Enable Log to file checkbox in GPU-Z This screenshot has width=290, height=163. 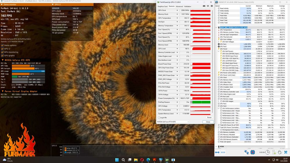click(159, 117)
